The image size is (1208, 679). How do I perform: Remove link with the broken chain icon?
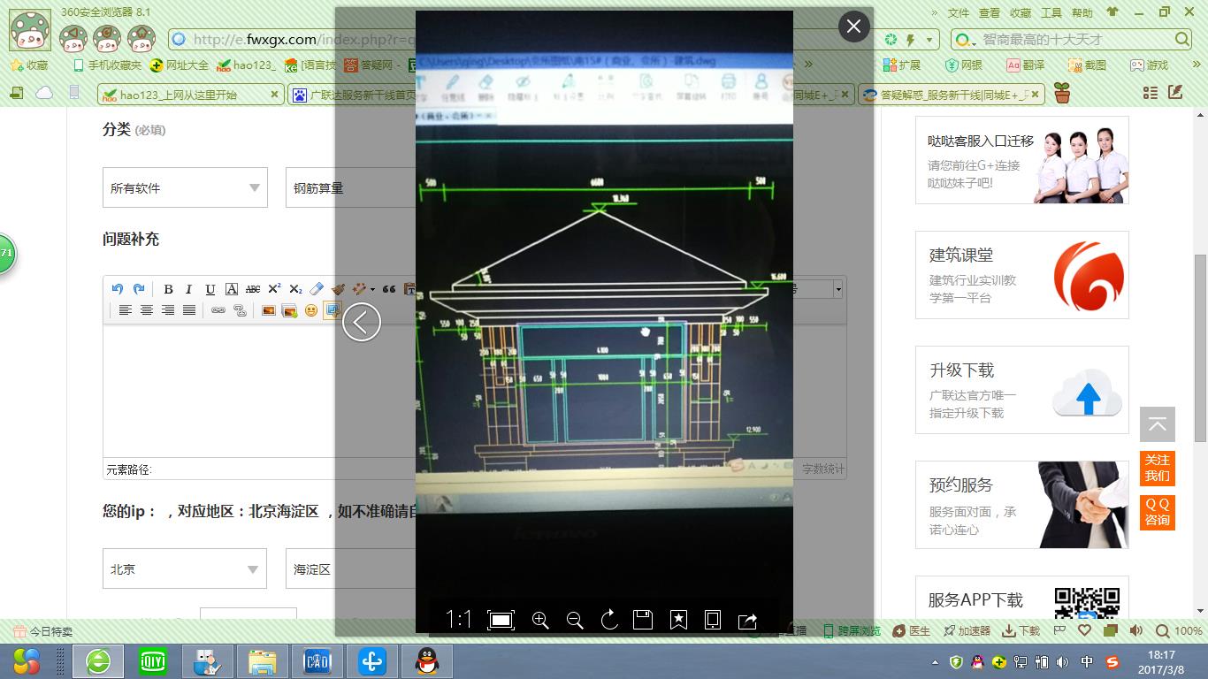click(x=239, y=310)
